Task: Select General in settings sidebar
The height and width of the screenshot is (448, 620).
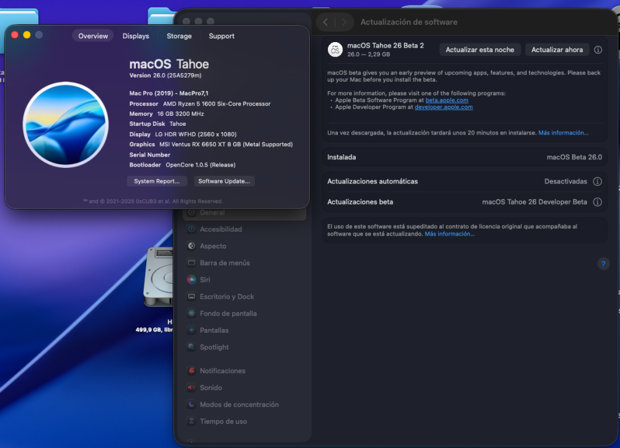Action: pos(244,213)
